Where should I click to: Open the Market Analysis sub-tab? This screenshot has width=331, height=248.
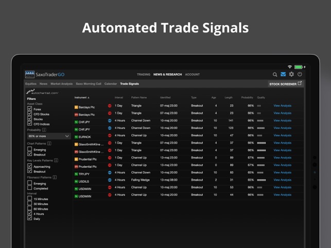point(62,84)
